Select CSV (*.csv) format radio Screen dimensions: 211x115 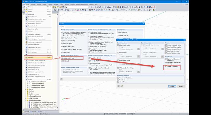(62, 61)
